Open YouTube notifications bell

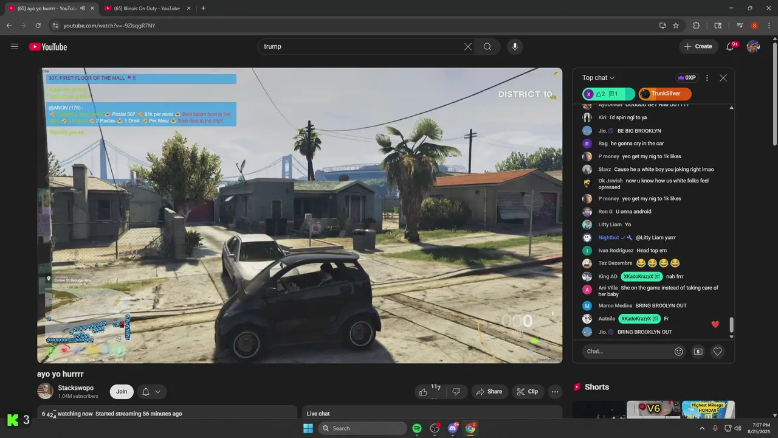coord(731,46)
